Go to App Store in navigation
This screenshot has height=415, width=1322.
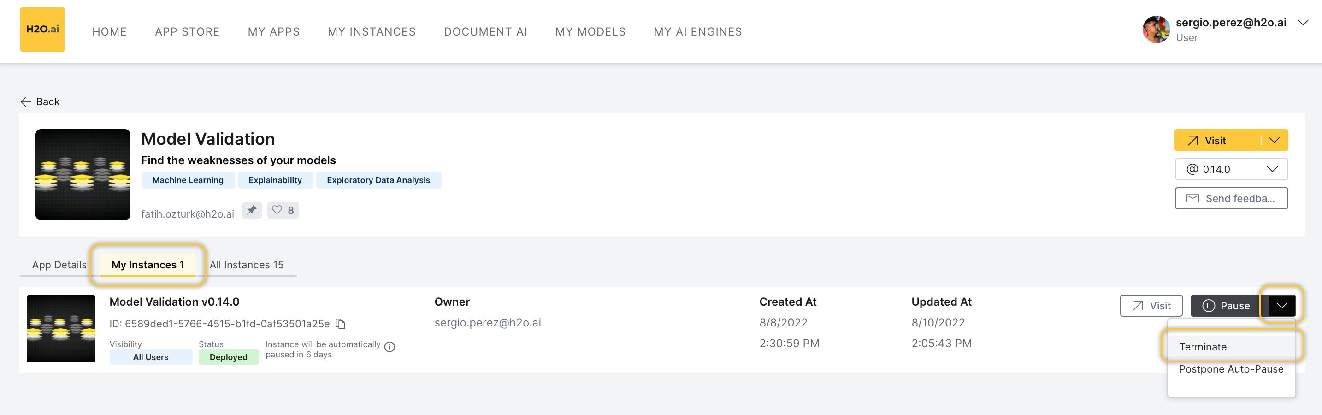click(x=187, y=31)
